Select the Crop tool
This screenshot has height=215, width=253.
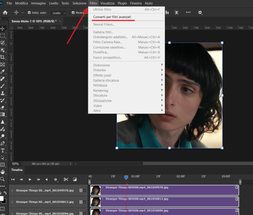point(2,57)
